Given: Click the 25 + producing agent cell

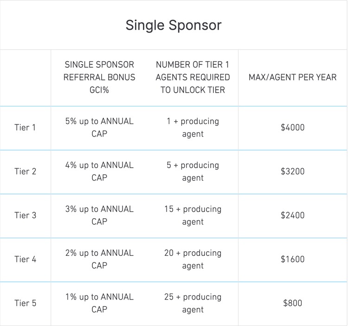Looking at the screenshot, I should [x=193, y=303].
